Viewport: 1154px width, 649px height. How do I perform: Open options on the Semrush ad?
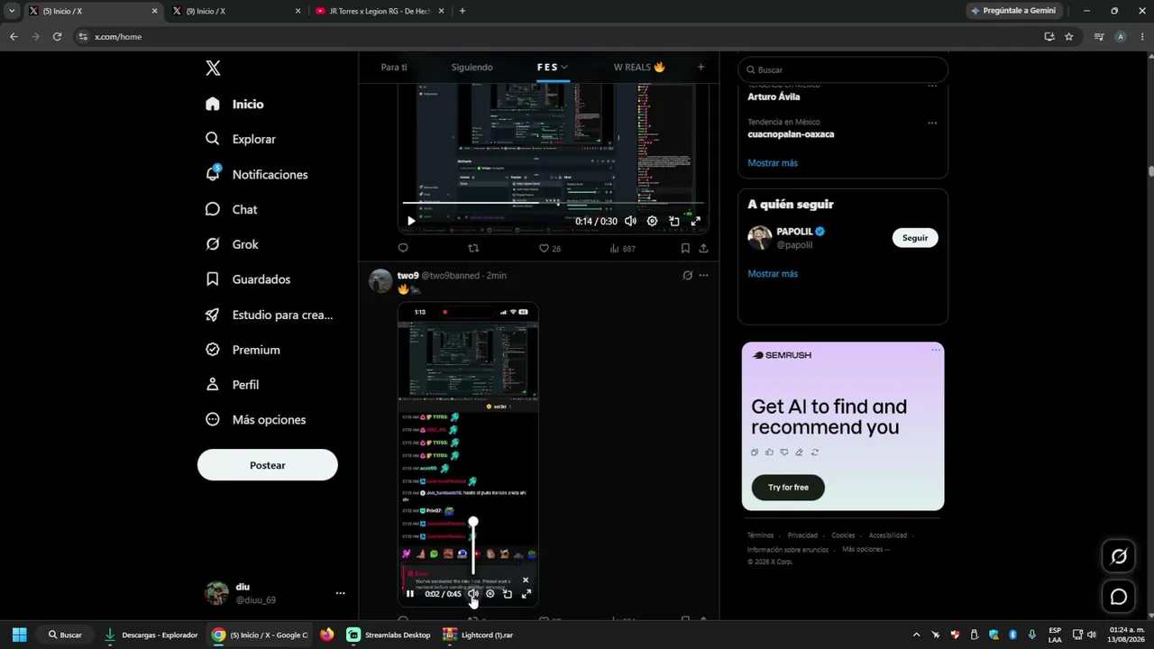point(936,351)
